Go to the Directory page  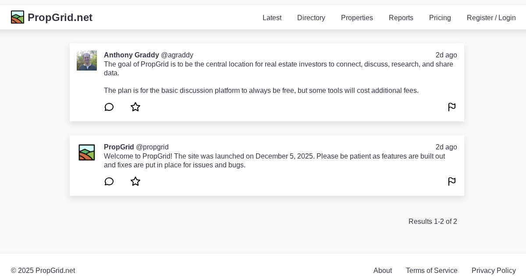click(x=311, y=18)
